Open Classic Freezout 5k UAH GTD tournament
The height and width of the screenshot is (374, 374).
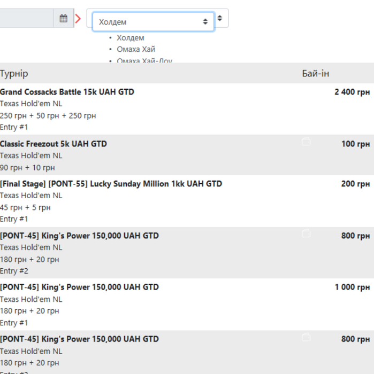(54, 144)
